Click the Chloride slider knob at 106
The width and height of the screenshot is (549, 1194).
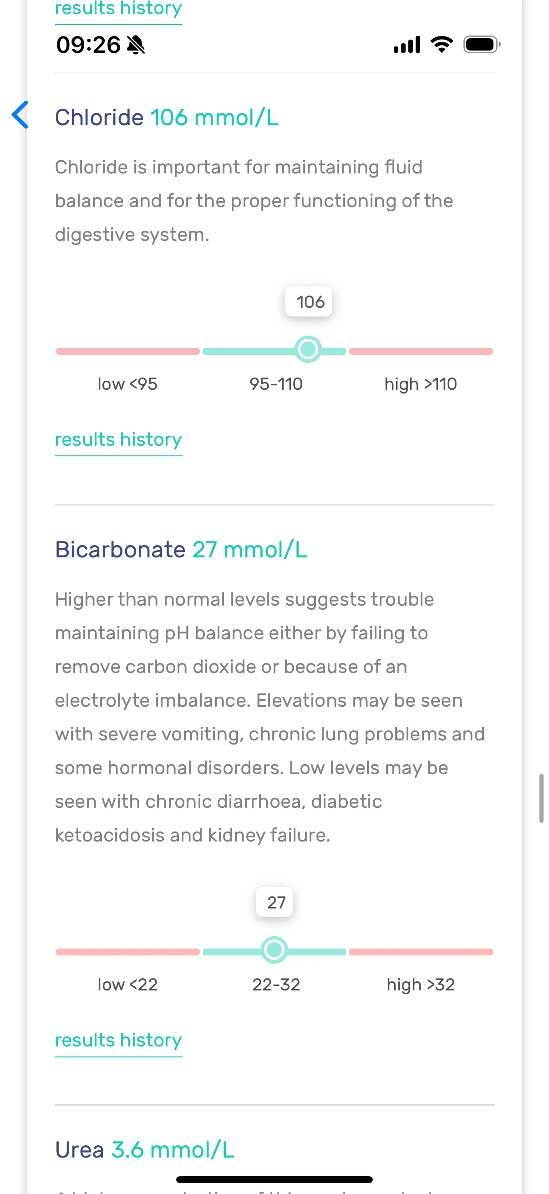point(308,349)
